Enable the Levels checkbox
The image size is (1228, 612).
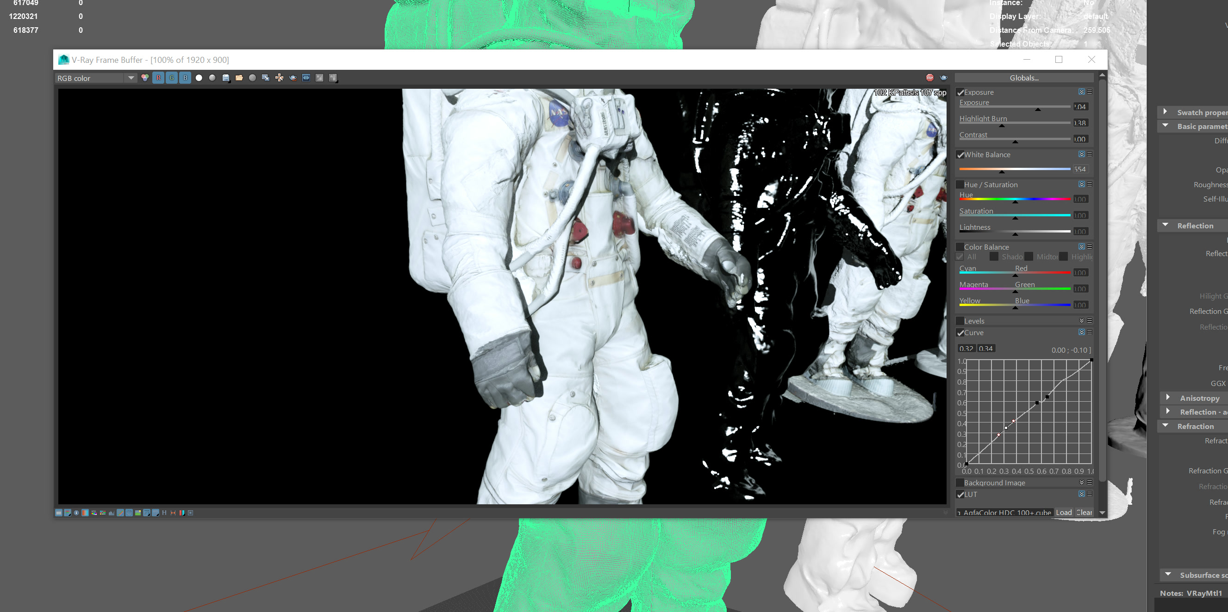tap(960, 321)
